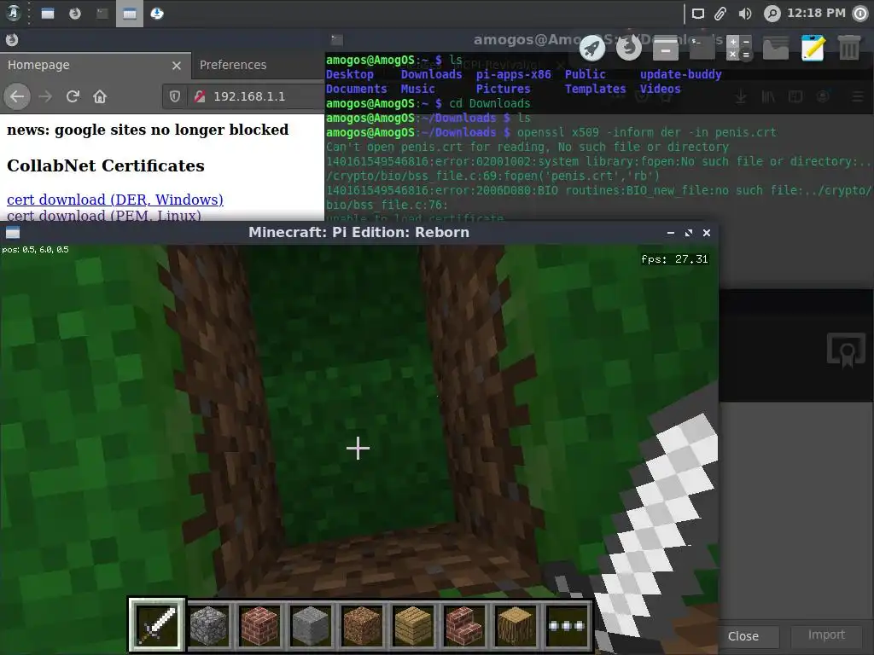Switch to the Firefox window from the taskbar
This screenshot has width=874, height=655.
(x=75, y=14)
